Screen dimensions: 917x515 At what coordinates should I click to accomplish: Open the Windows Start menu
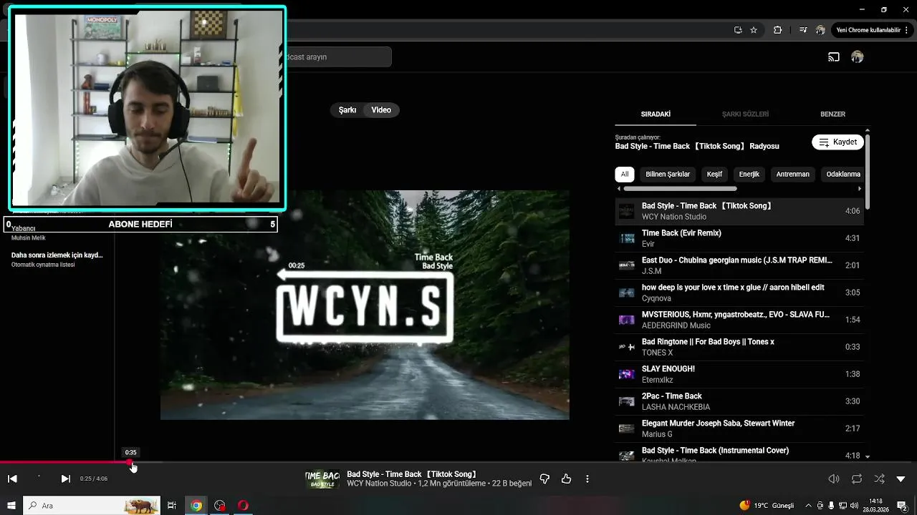click(x=11, y=506)
